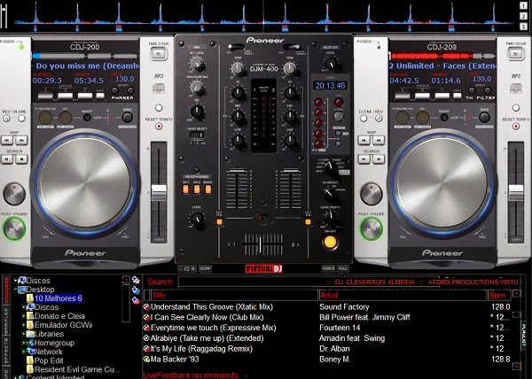532x379 pixels.
Task: Toggle right channel orange cue button near crossfader
Action: pos(308,222)
